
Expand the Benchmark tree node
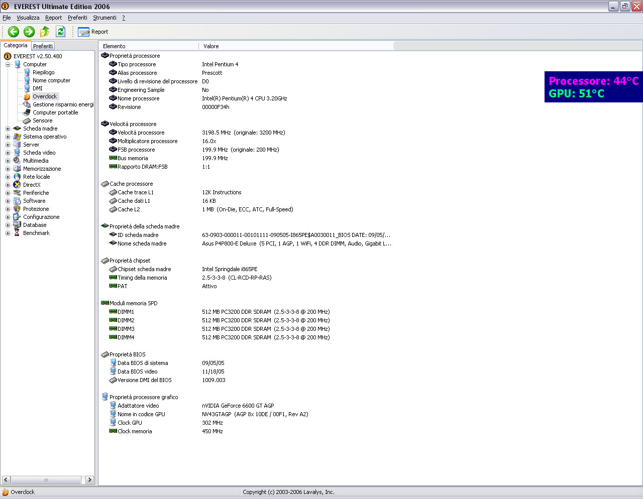point(8,233)
